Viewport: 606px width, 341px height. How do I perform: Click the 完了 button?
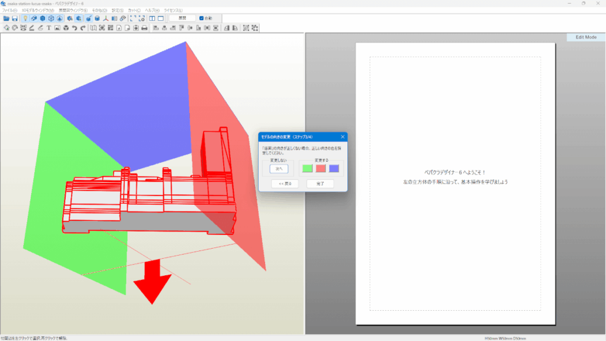(320, 184)
